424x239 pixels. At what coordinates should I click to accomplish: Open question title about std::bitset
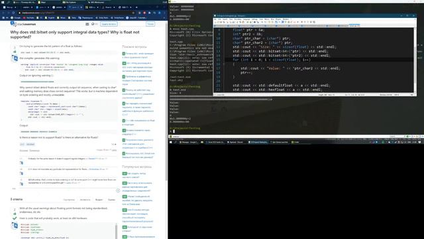point(75,35)
